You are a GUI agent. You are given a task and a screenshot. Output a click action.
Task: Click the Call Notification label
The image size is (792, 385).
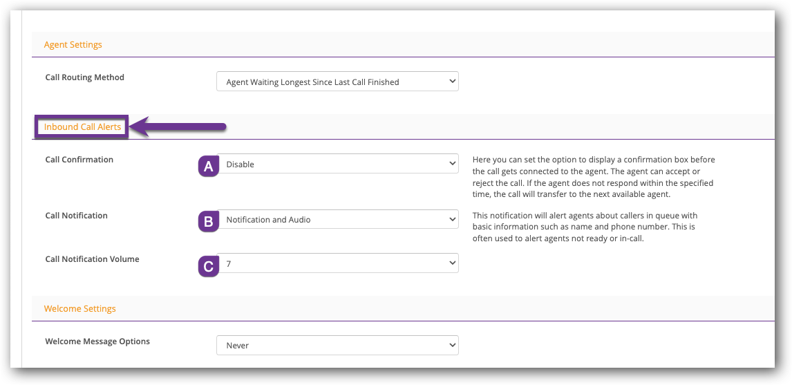coord(76,215)
